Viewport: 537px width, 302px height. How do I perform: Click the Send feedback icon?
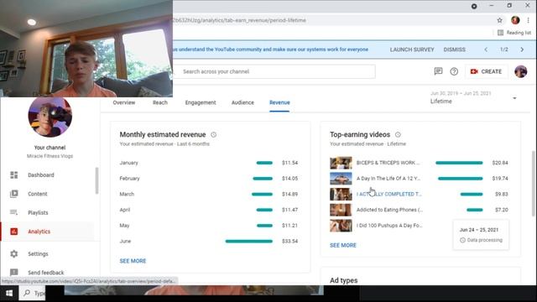(13, 273)
